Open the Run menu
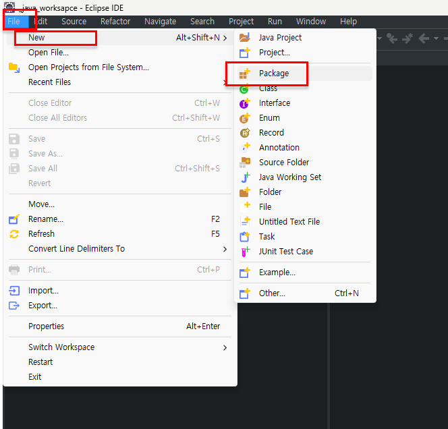Viewport: 448px width, 429px height. click(x=275, y=22)
